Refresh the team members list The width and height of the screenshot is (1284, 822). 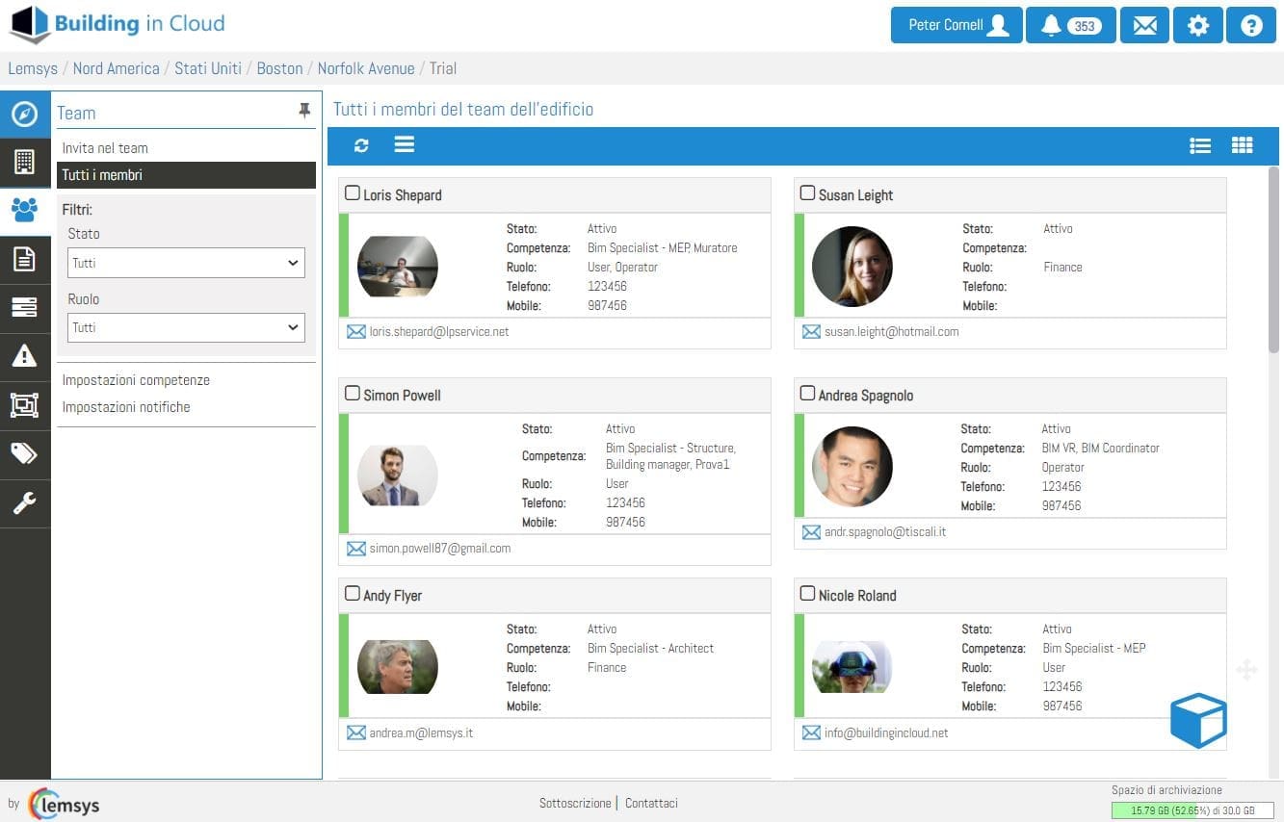point(361,145)
